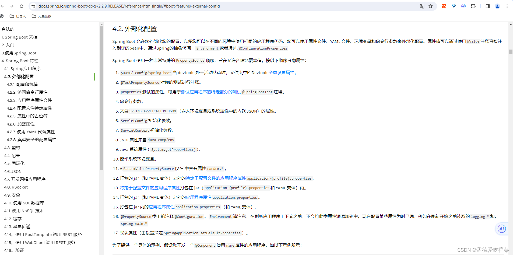Open the blue V extension icon

tap(454, 6)
